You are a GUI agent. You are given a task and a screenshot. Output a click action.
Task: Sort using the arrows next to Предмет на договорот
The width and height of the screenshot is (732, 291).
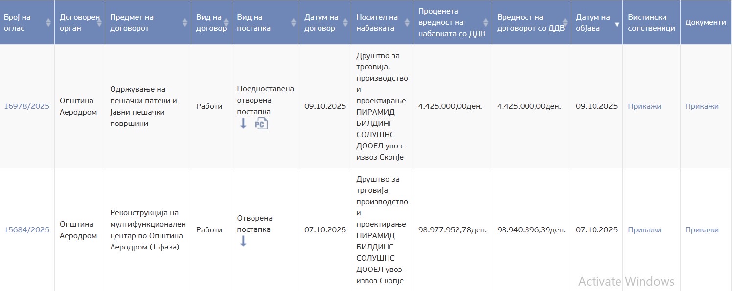(184, 22)
